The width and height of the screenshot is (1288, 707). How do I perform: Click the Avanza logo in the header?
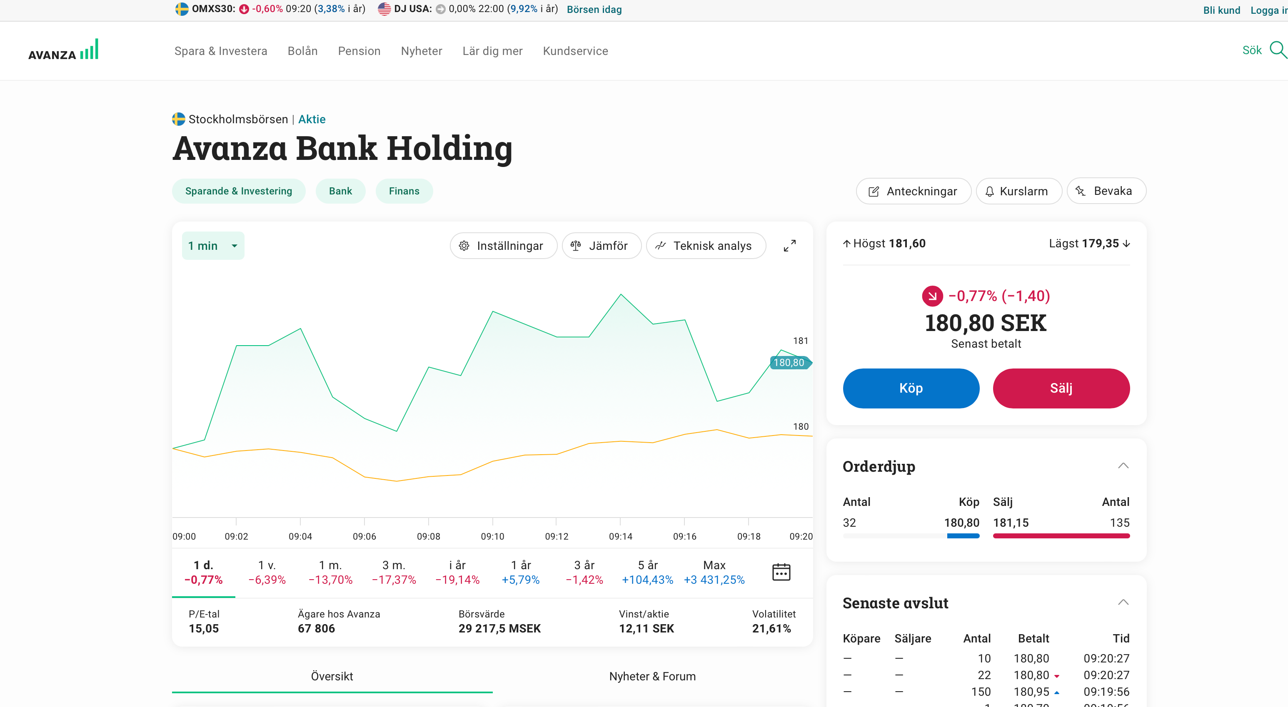[63, 50]
